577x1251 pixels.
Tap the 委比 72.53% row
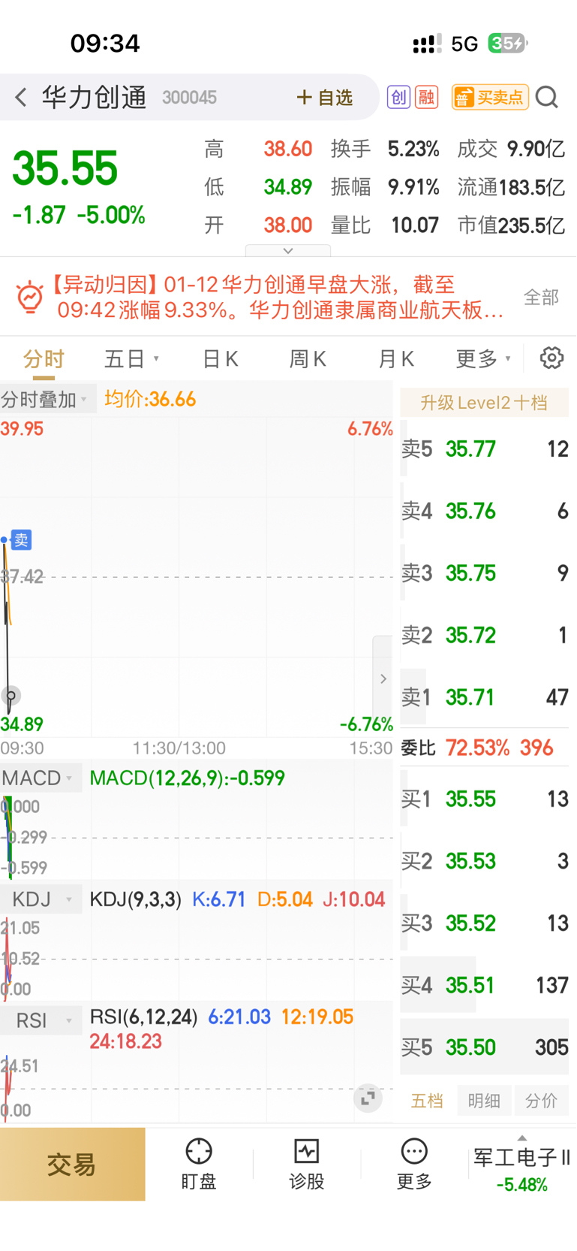coord(484,748)
